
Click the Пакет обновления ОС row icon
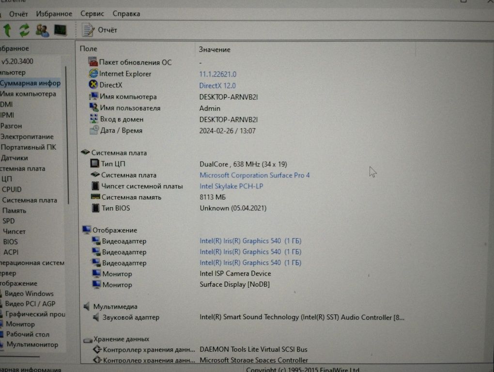(93, 62)
